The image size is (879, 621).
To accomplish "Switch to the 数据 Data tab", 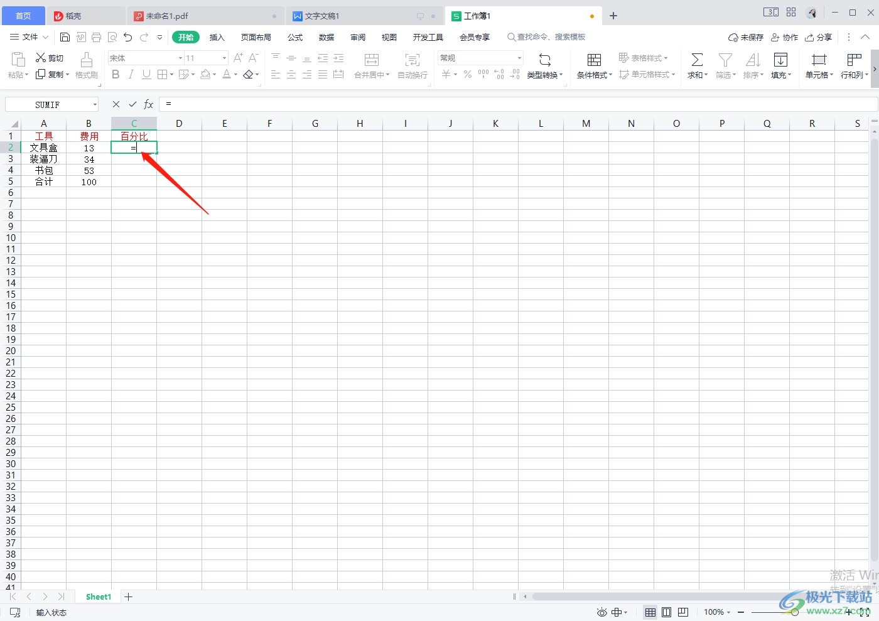I will pyautogui.click(x=326, y=38).
